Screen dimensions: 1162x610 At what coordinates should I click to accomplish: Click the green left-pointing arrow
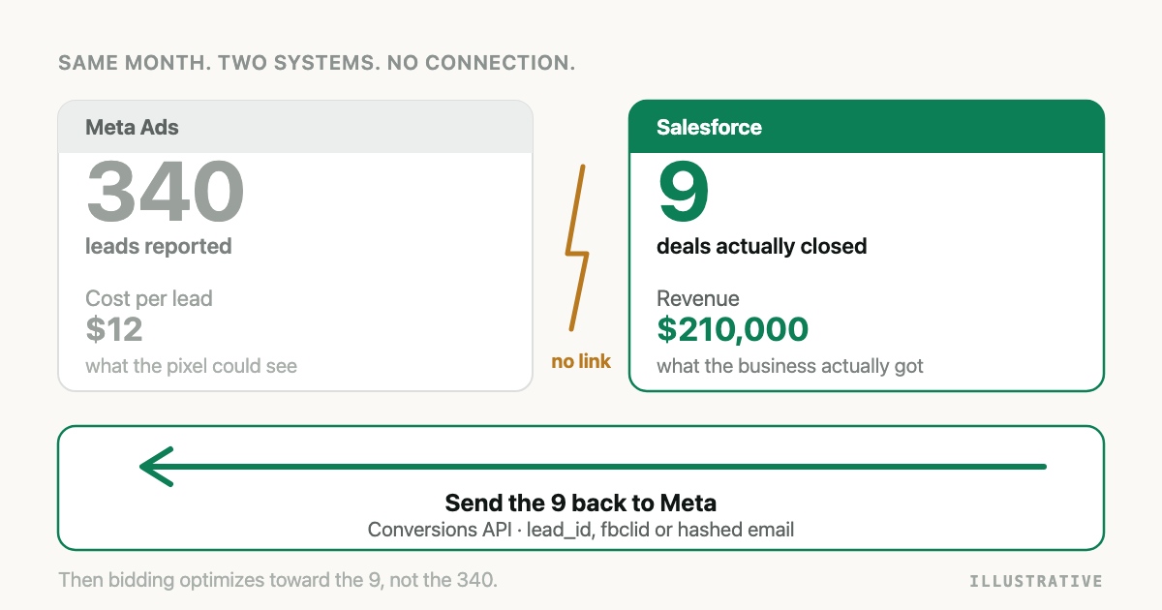[593, 467]
